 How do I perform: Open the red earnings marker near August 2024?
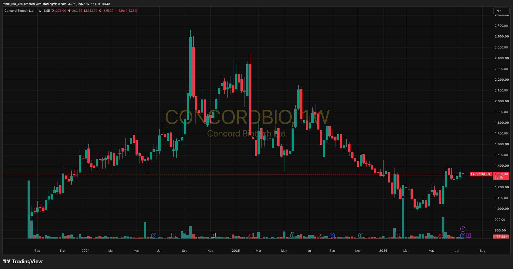174,235
